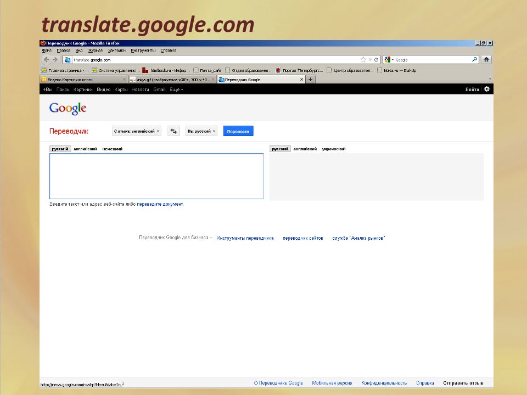Click the browser Back arrow button
The width and height of the screenshot is (527, 395).
click(x=46, y=60)
